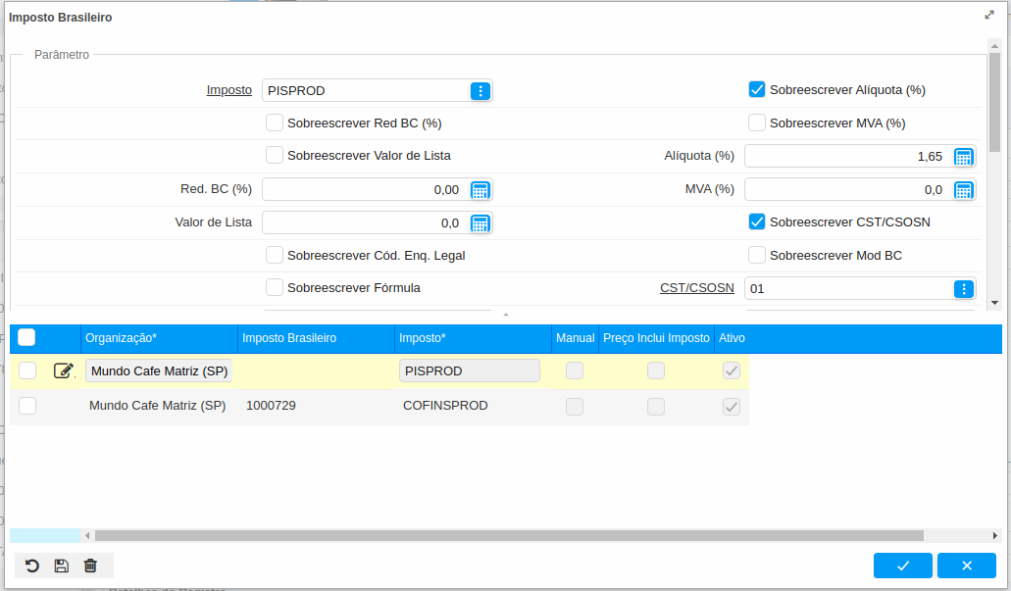The image size is (1011, 591).
Task: Open calculator for Red. BC (%) field
Action: 480,190
